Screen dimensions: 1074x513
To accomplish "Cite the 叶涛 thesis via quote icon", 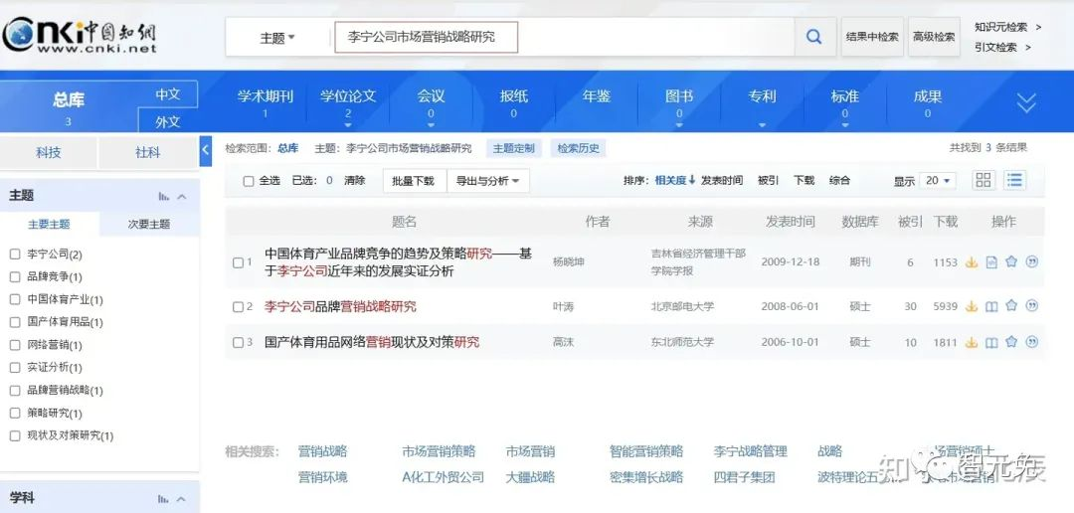I will pos(1031,306).
